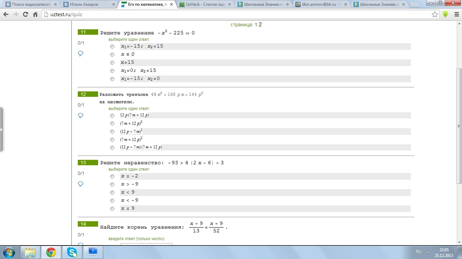Close the Поиск видеозаписей tab
Image resolution: width=462 pixels, height=259 pixels.
point(55,5)
